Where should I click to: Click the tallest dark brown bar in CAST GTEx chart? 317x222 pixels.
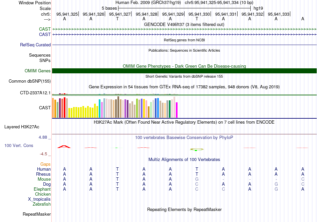(118, 107)
